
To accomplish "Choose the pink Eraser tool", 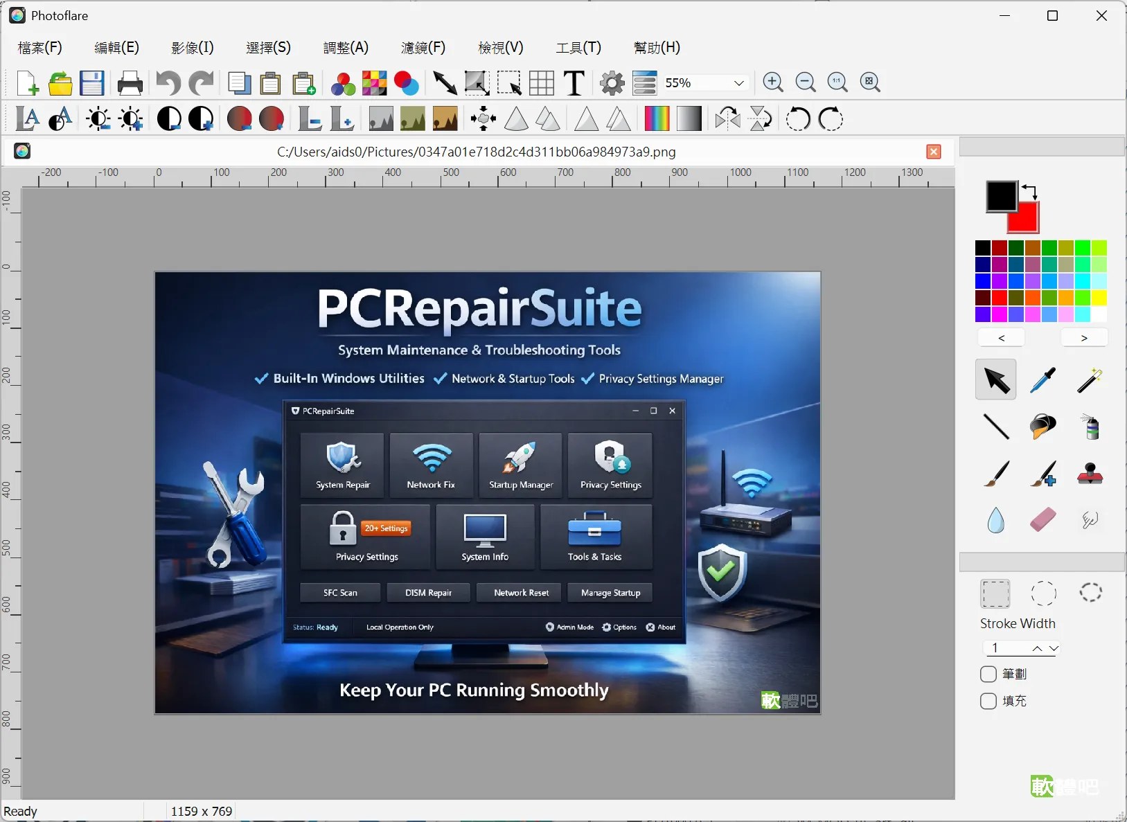I will [x=1042, y=520].
